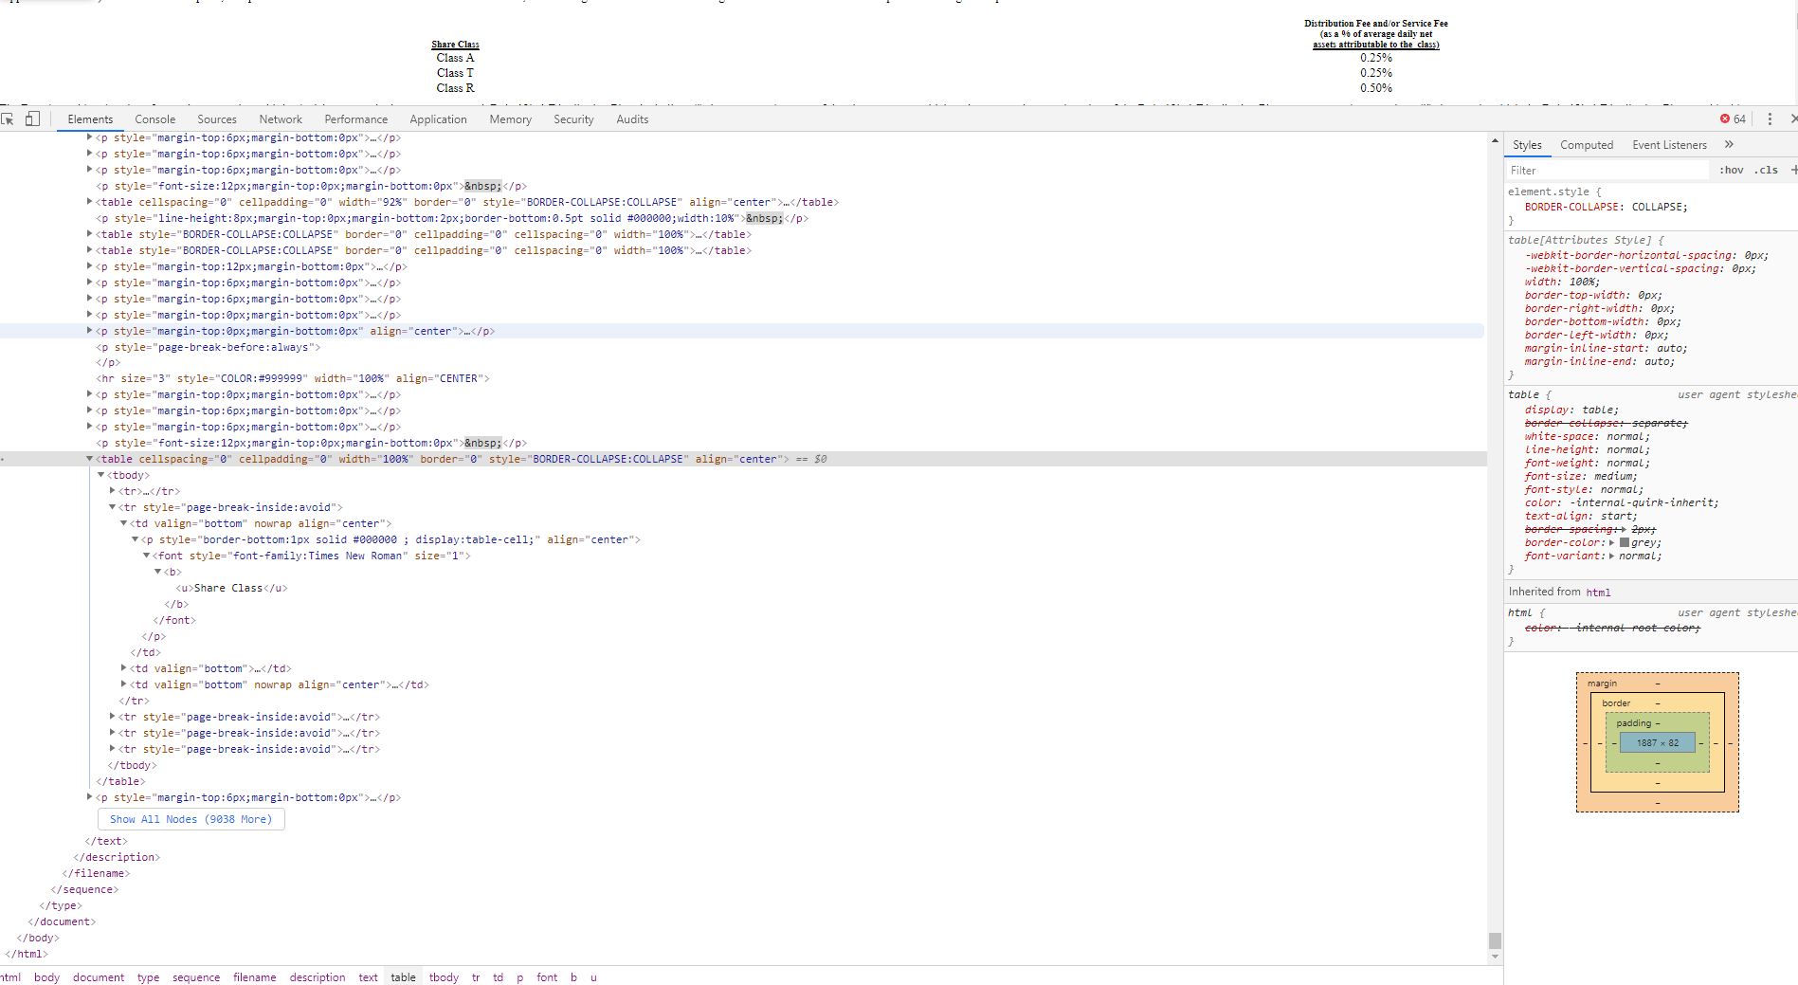Click the box model padding label

(1633, 723)
